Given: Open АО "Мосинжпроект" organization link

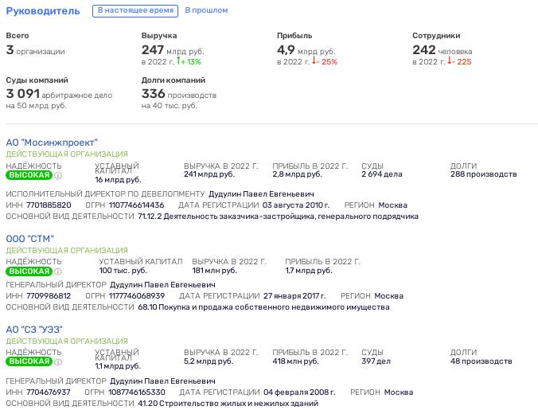Looking at the screenshot, I should click(x=52, y=143).
